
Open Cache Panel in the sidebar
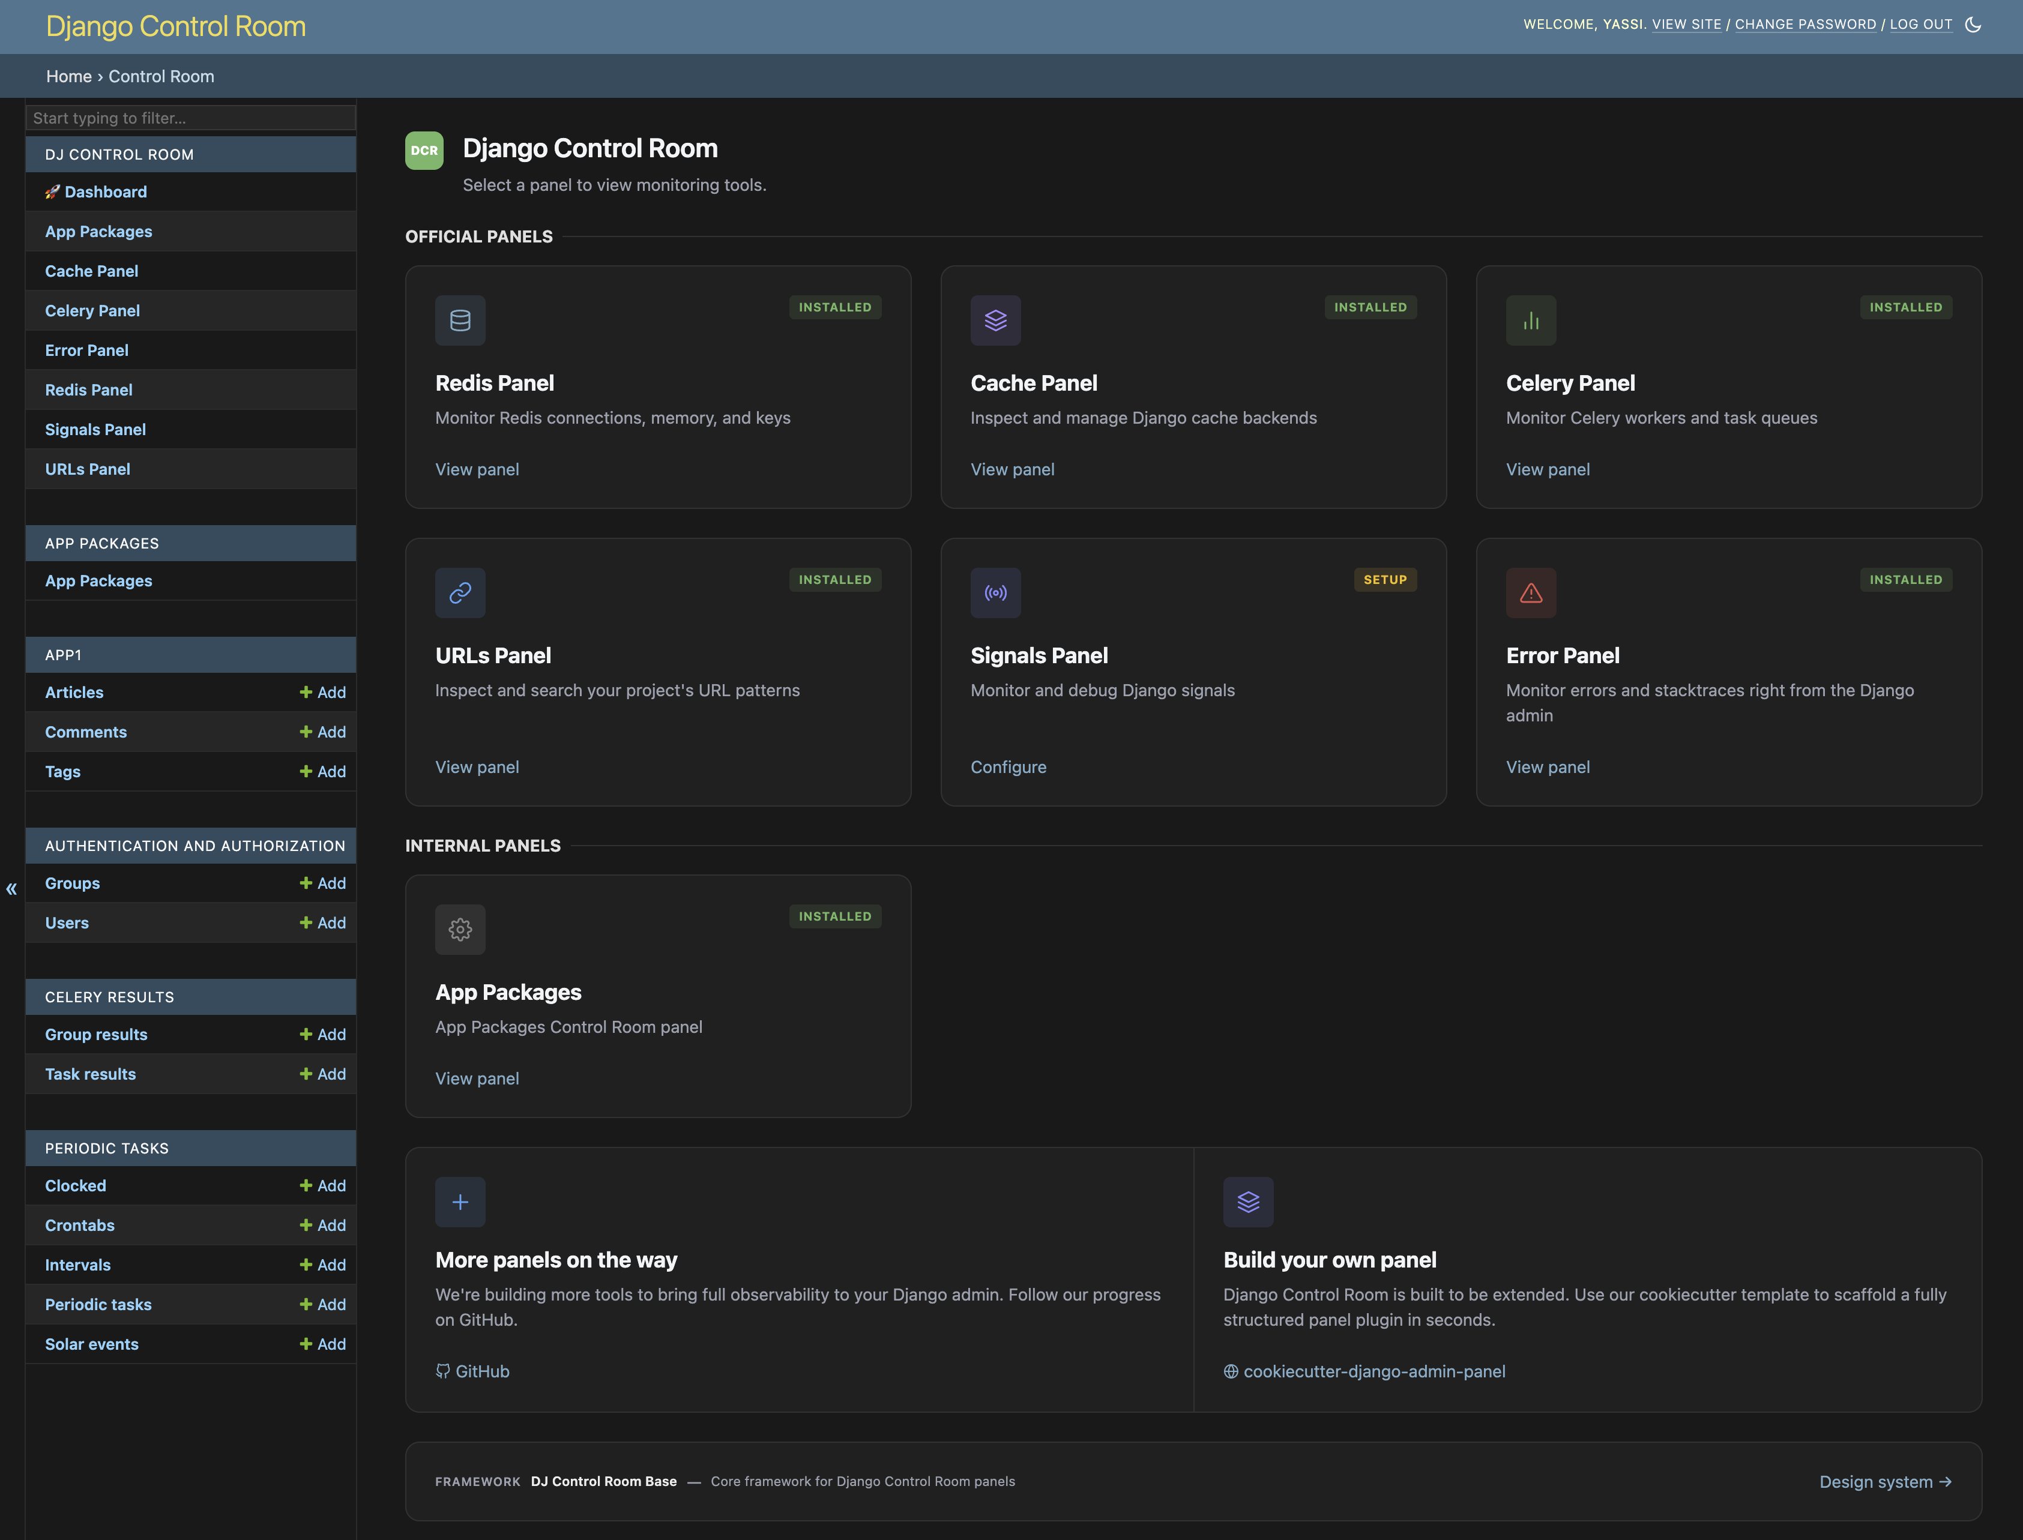point(92,271)
